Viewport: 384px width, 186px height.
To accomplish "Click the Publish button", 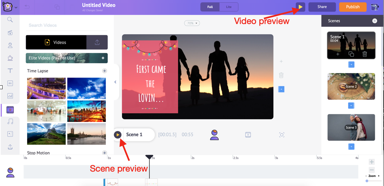I will [x=353, y=7].
